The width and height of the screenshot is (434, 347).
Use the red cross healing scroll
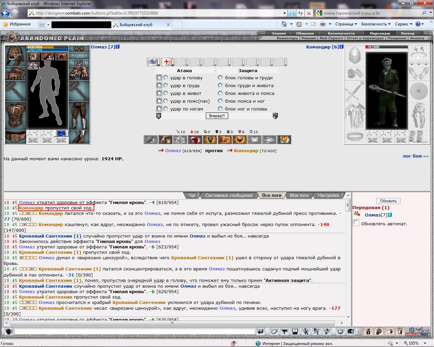[x=166, y=62]
